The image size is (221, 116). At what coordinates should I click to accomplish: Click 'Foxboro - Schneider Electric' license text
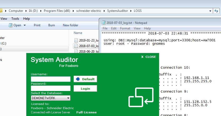pos(53,108)
